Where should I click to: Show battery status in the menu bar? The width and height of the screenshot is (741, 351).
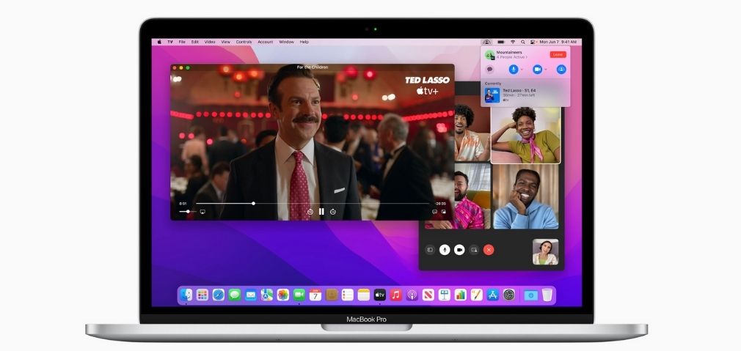pos(501,42)
